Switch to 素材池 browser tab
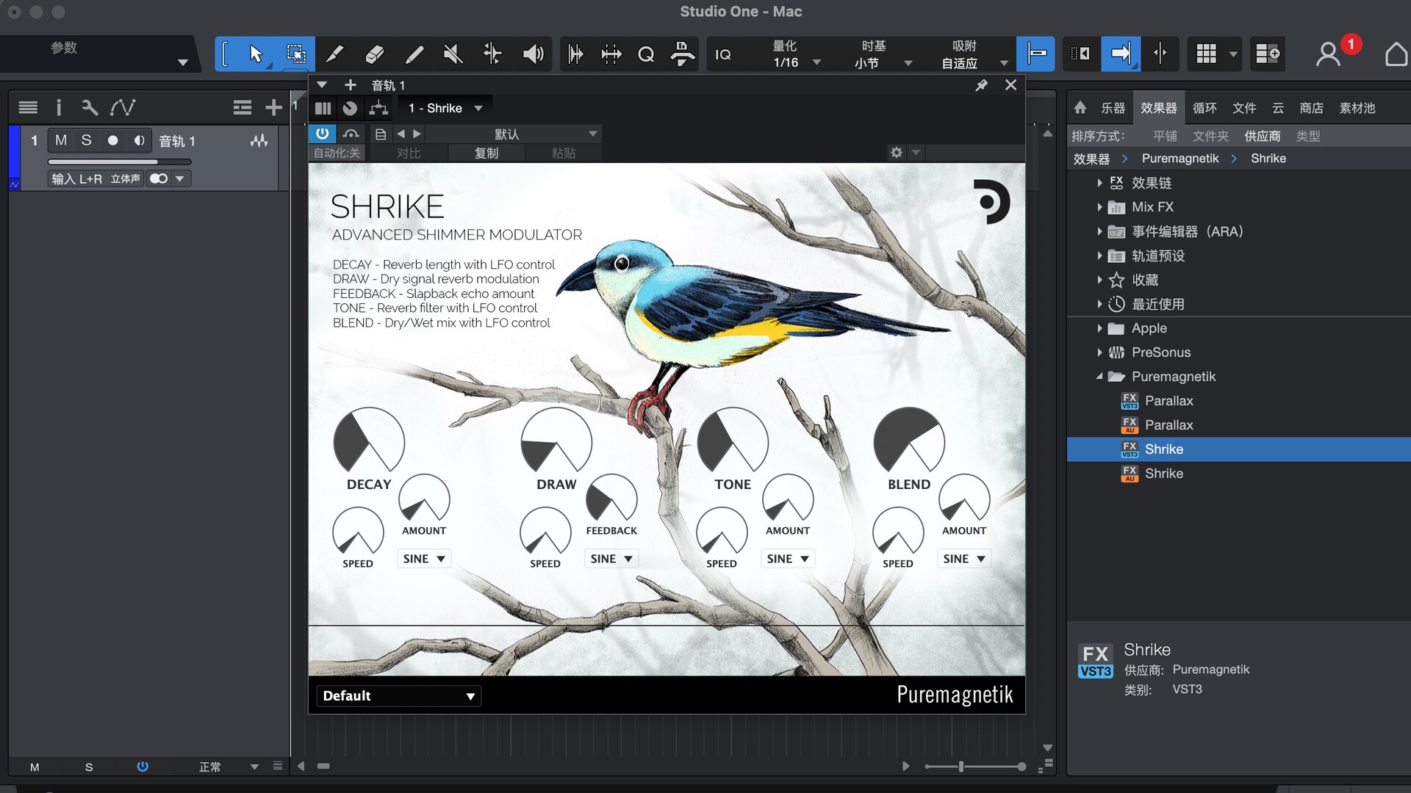 [1357, 108]
